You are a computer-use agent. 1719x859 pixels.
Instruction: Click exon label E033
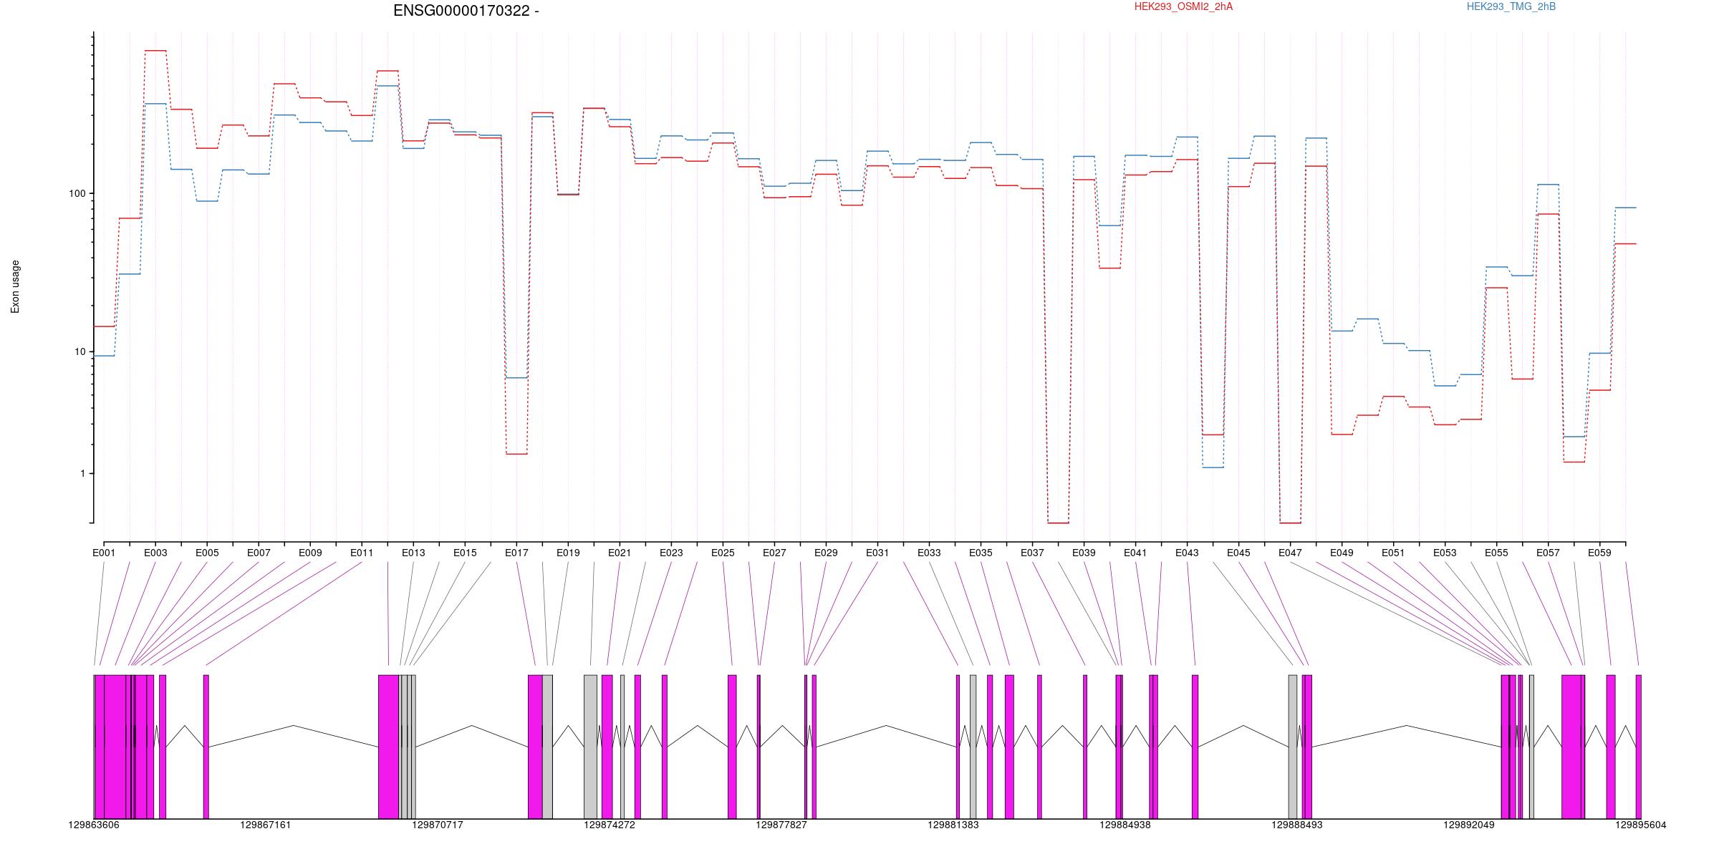tap(929, 553)
